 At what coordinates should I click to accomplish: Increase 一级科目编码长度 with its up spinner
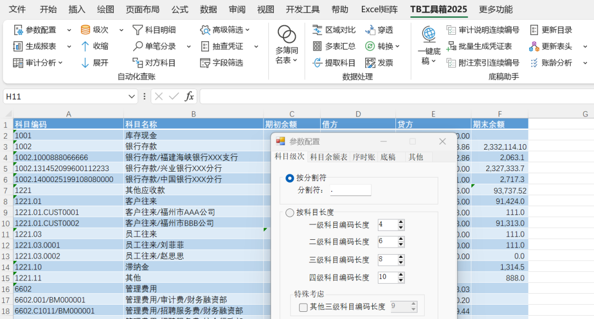[402, 222]
